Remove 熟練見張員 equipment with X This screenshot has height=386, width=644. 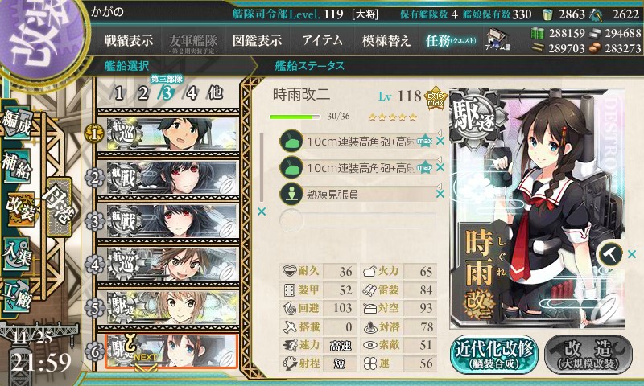(x=440, y=194)
